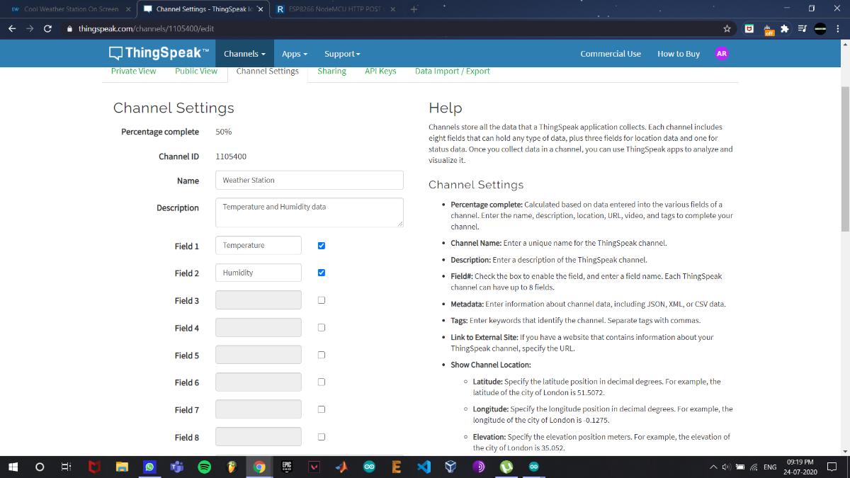Open Epic Games launcher from taskbar
This screenshot has height=478, width=850.
(x=287, y=467)
